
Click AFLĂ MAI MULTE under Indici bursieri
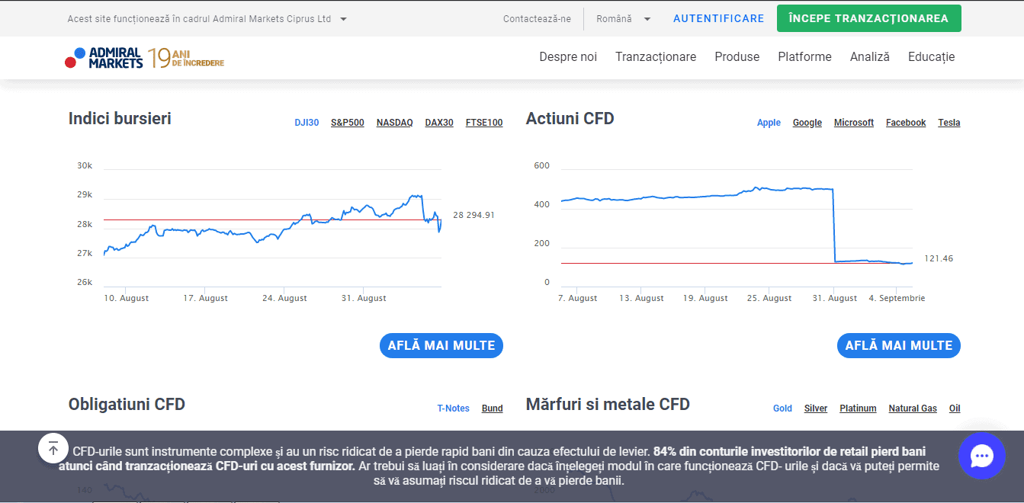[x=441, y=345]
